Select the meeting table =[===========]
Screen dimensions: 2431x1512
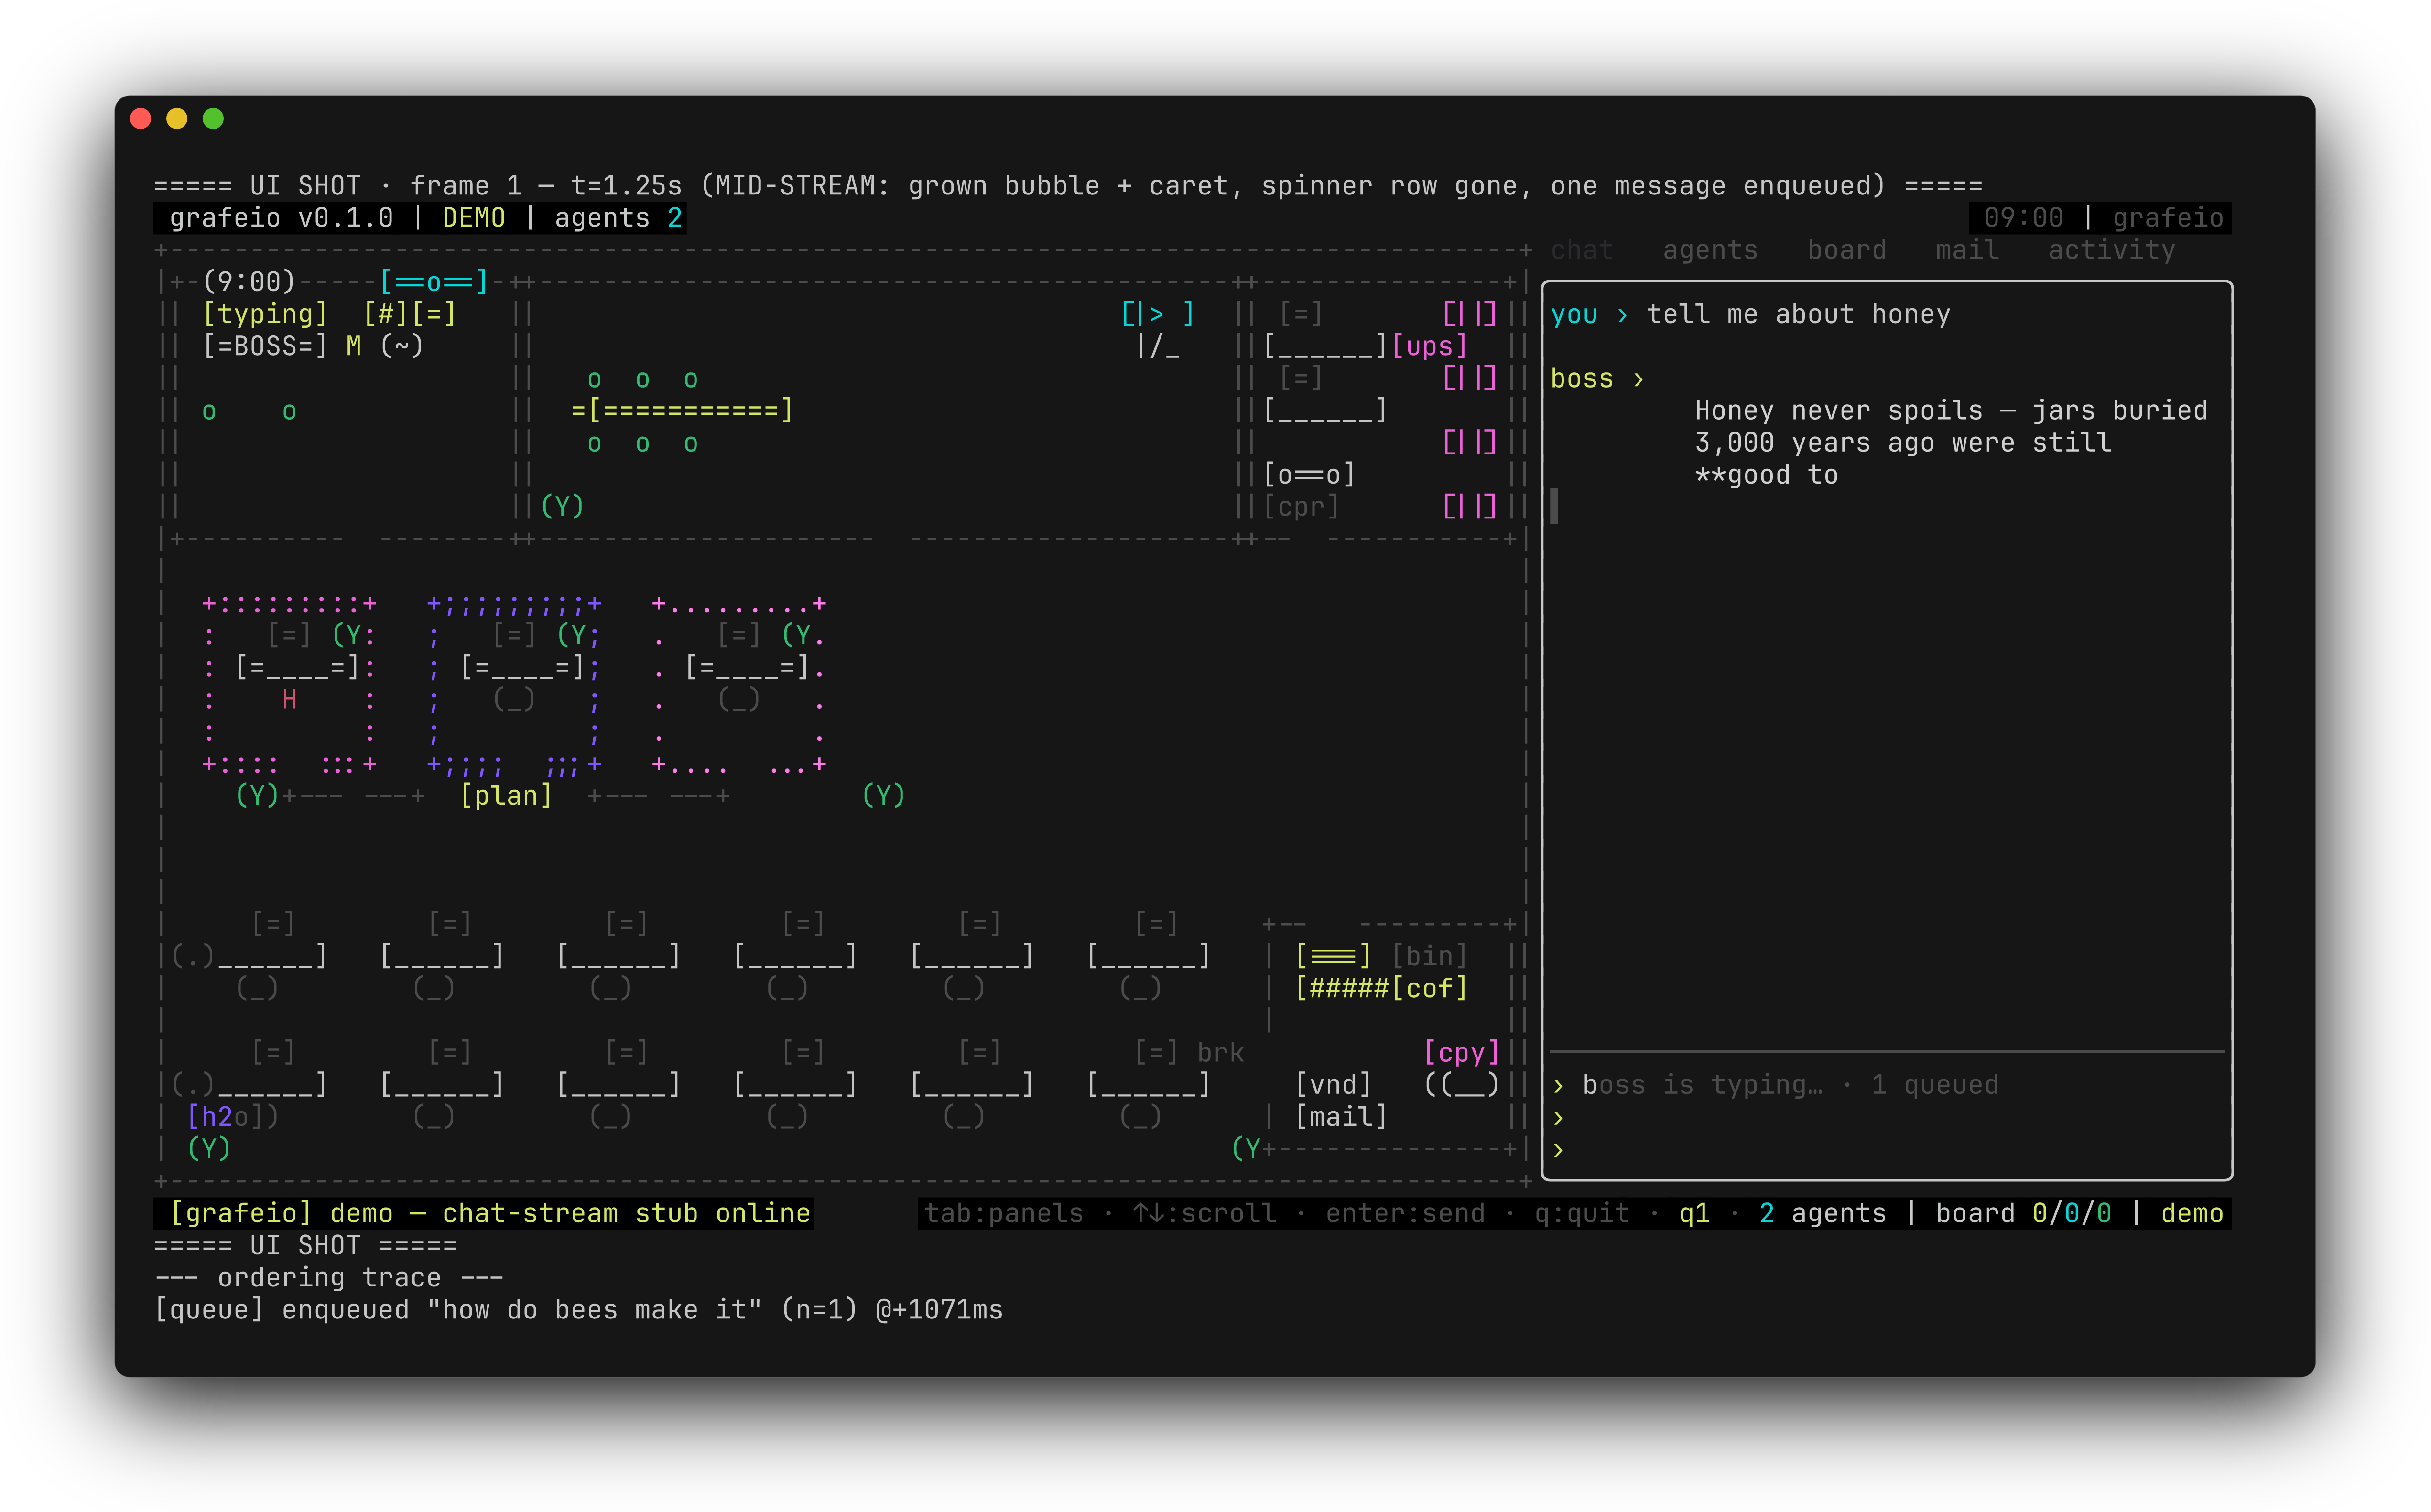pyautogui.click(x=682, y=410)
